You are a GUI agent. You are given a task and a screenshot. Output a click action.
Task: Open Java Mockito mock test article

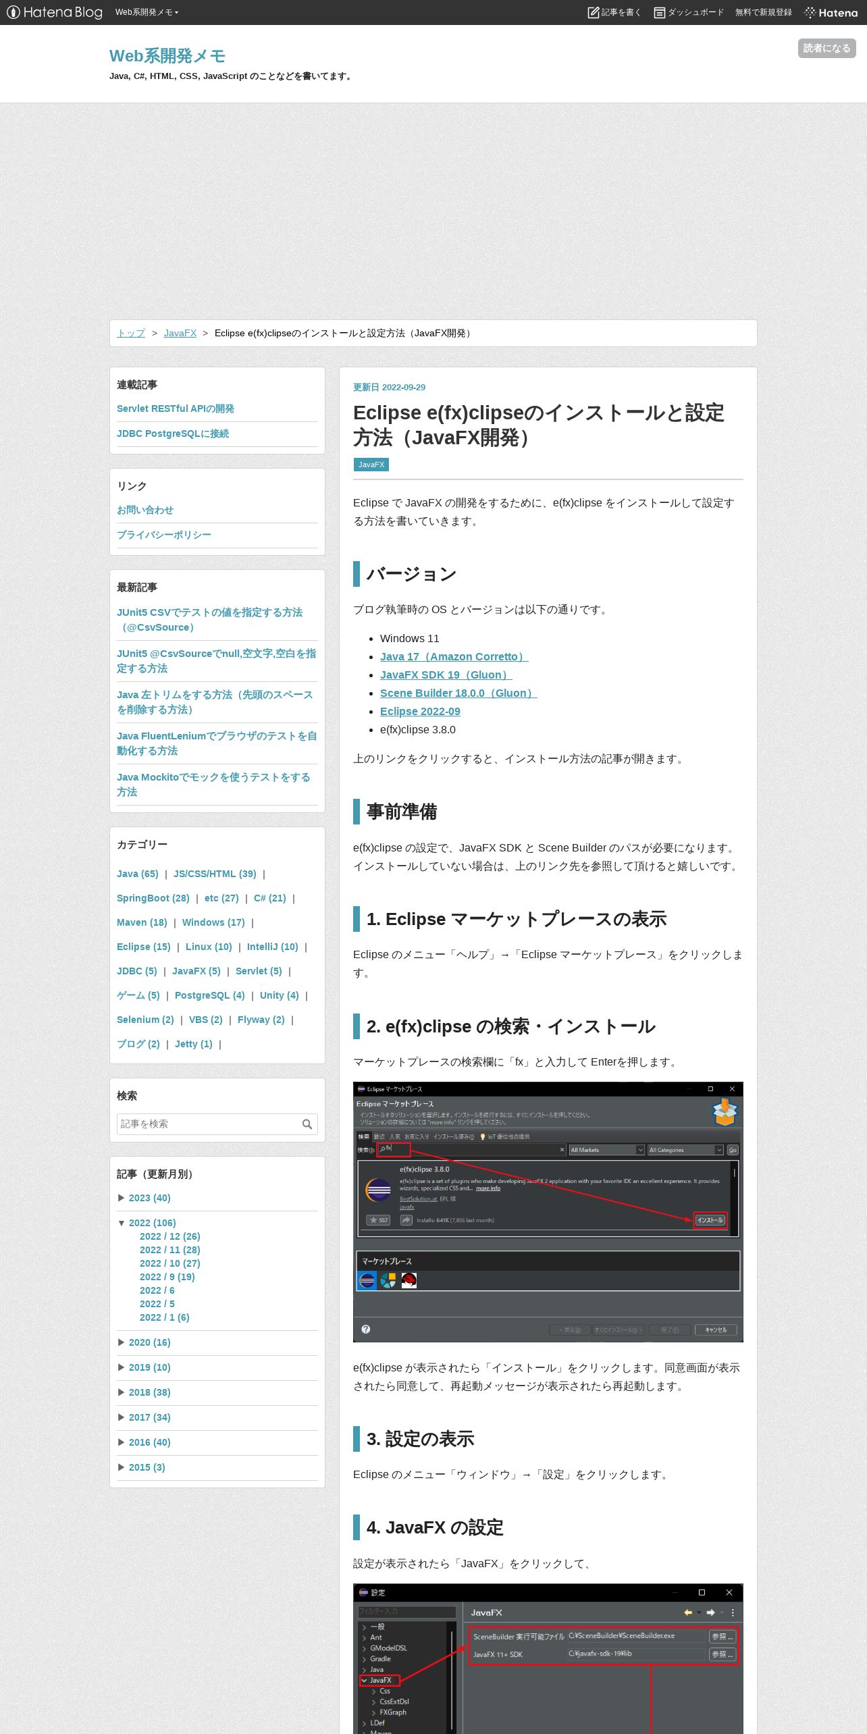click(213, 785)
